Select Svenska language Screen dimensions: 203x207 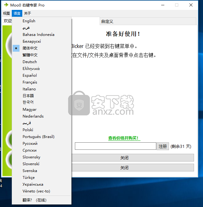coord(42,171)
